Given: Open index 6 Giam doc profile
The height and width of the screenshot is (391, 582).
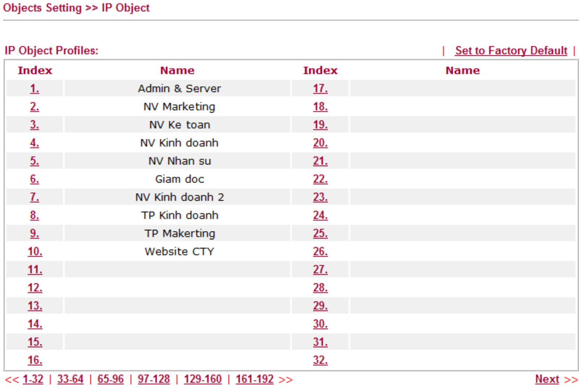Looking at the screenshot, I should pyautogui.click(x=34, y=179).
